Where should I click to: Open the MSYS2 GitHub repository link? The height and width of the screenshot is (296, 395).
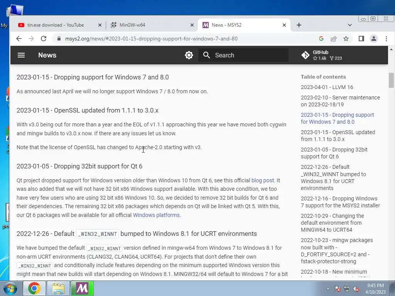pyautogui.click(x=322, y=55)
